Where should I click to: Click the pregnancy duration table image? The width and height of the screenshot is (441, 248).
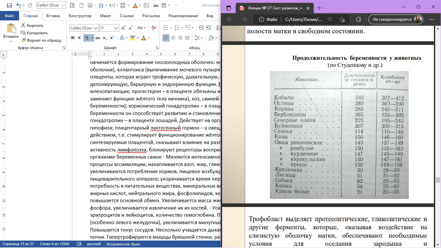pyautogui.click(x=339, y=135)
